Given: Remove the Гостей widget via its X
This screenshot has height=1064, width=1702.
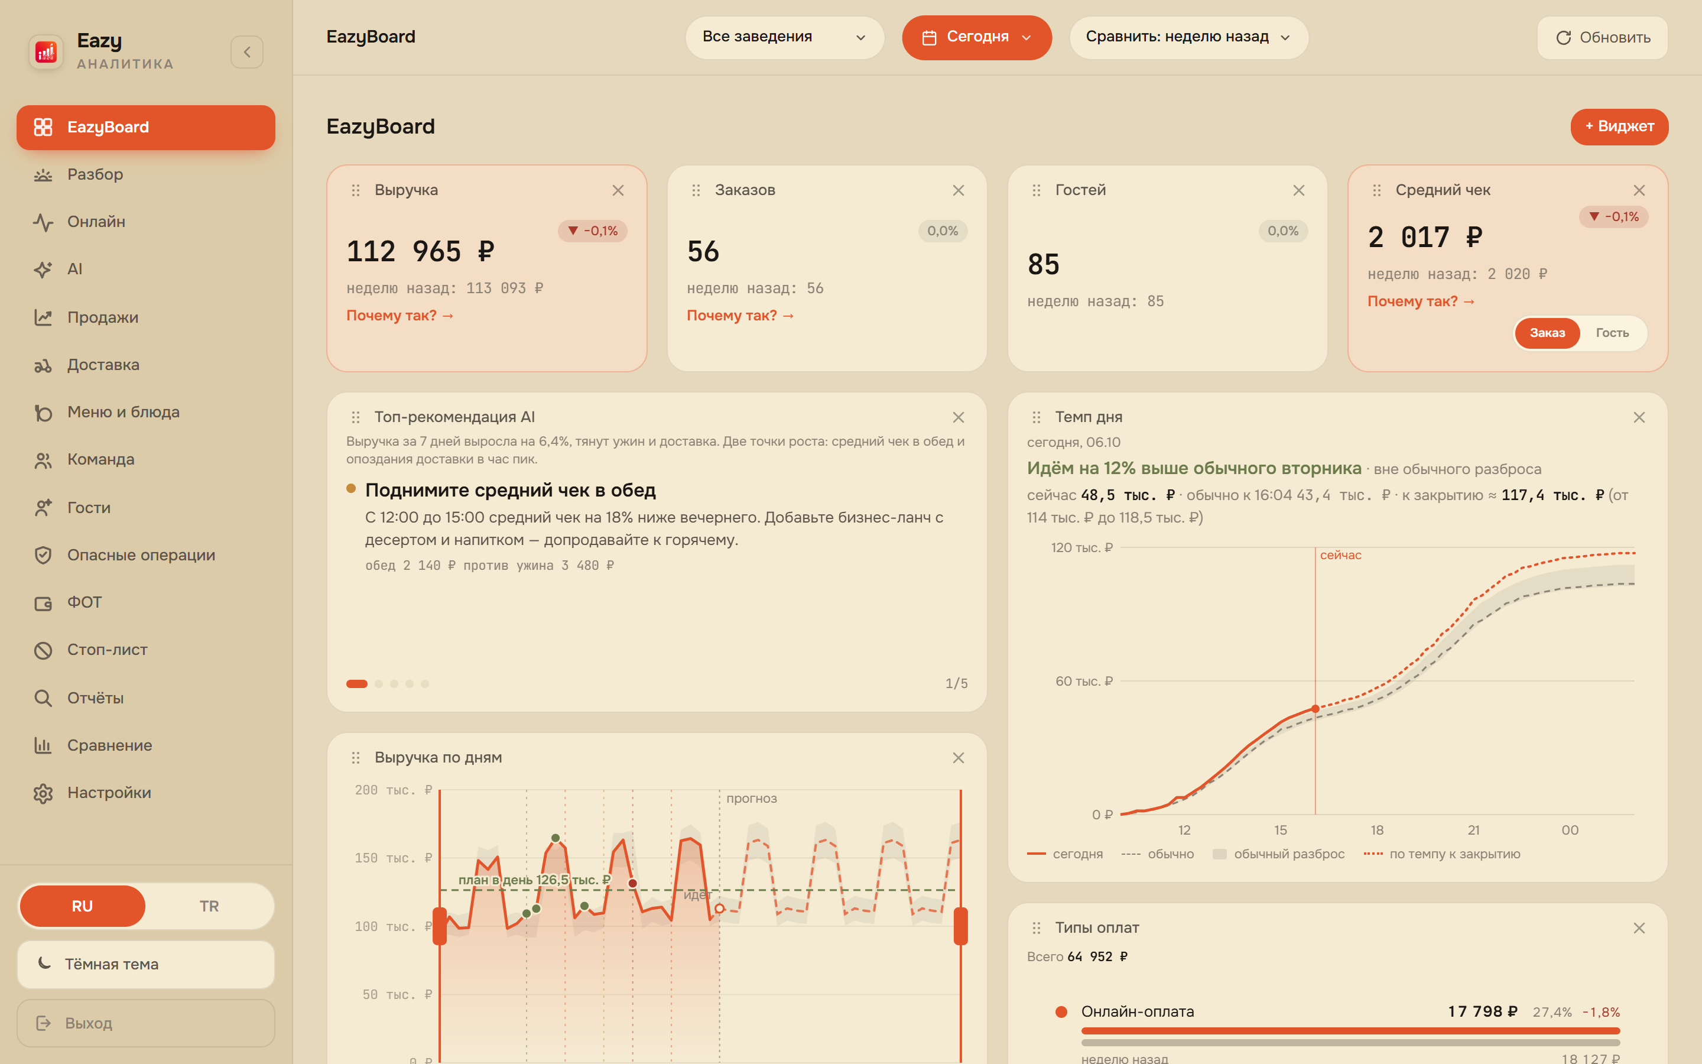Looking at the screenshot, I should click(x=1299, y=190).
